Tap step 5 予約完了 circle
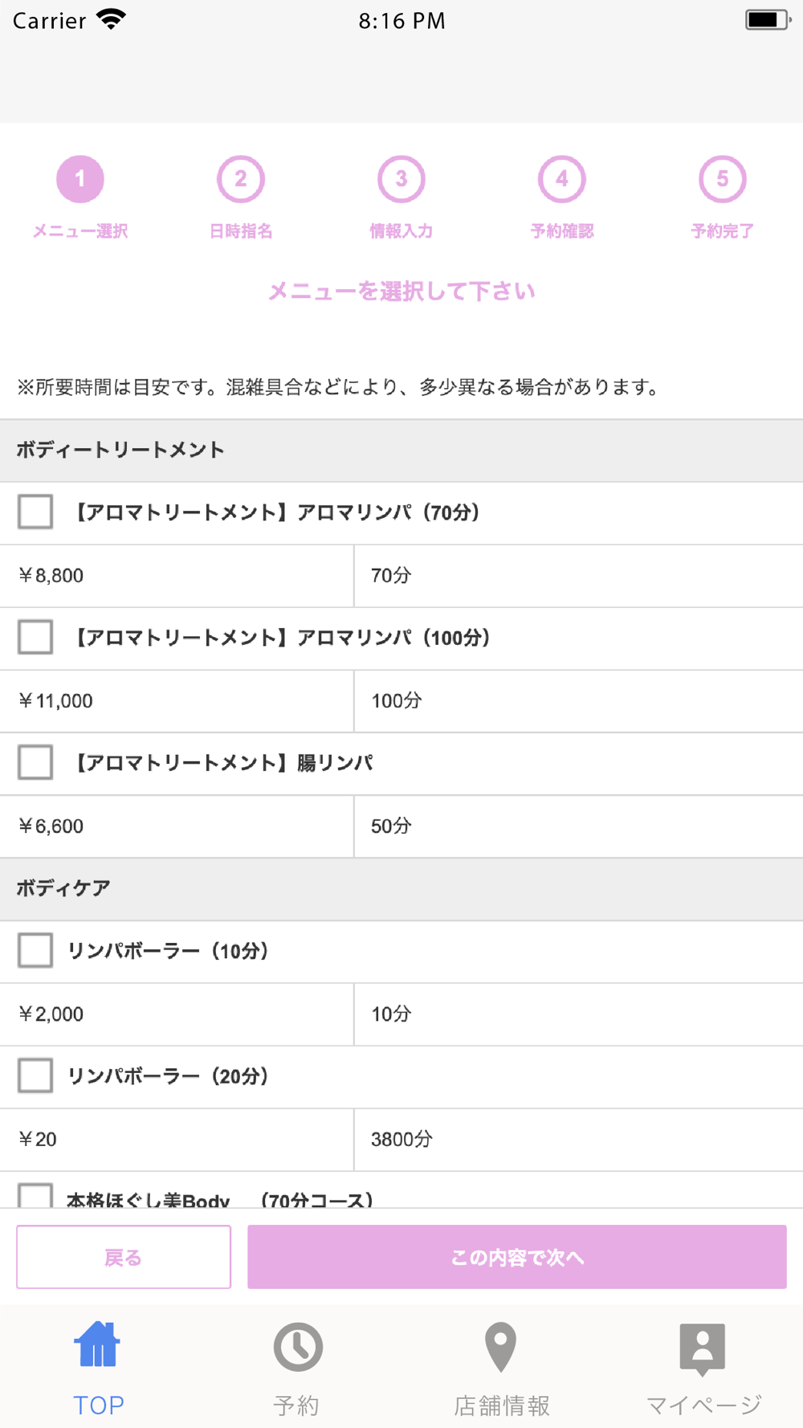This screenshot has height=1428, width=803. tap(723, 179)
